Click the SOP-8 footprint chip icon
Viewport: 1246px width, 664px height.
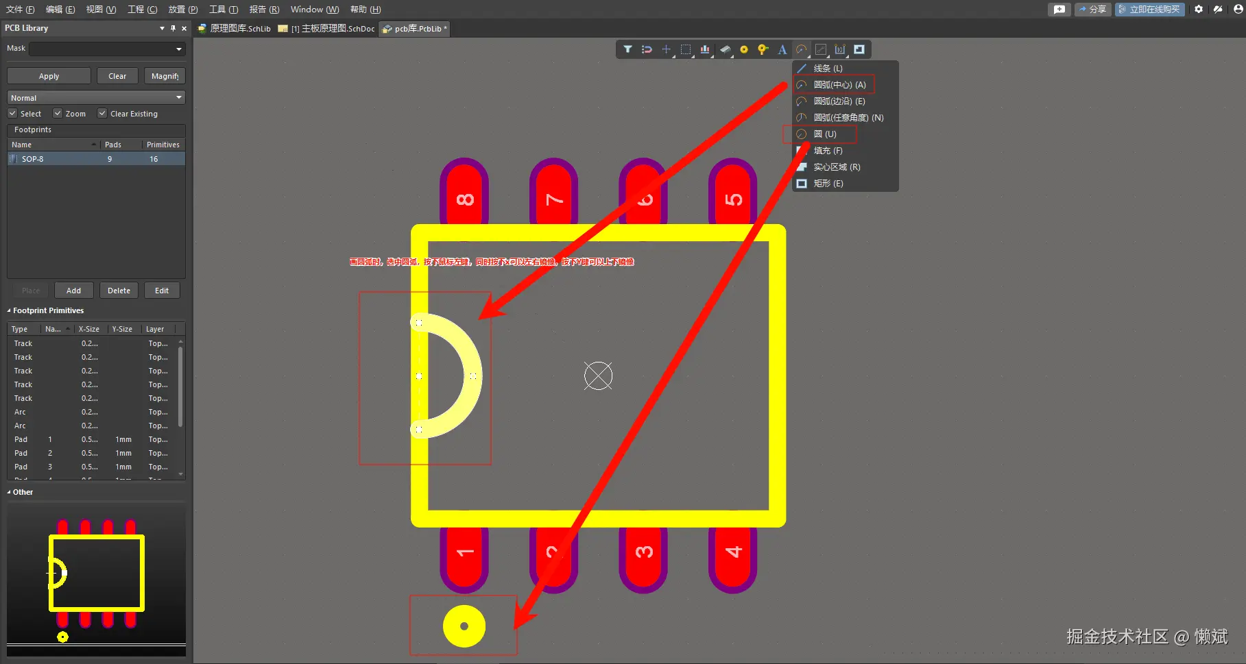[x=13, y=159]
